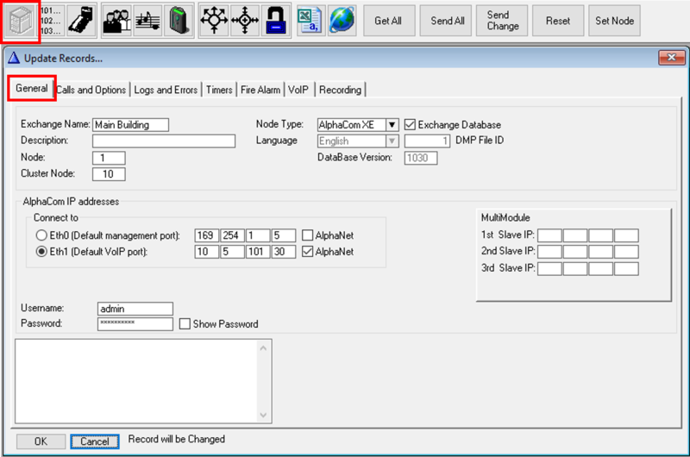Click the blue padlock toolbar icon
This screenshot has height=457, width=690.
pos(276,21)
